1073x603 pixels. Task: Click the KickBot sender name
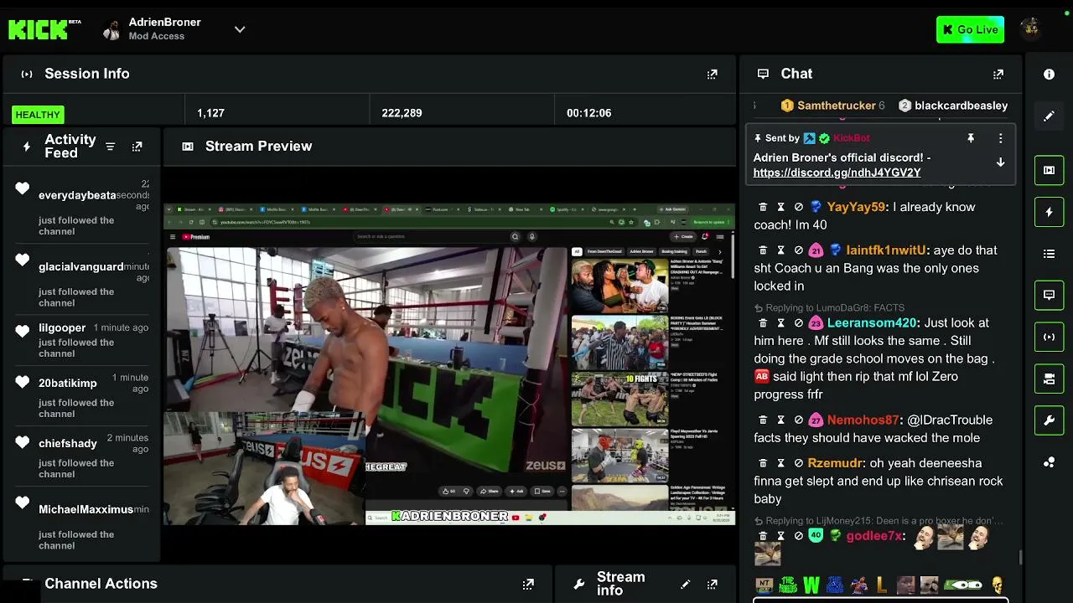851,138
